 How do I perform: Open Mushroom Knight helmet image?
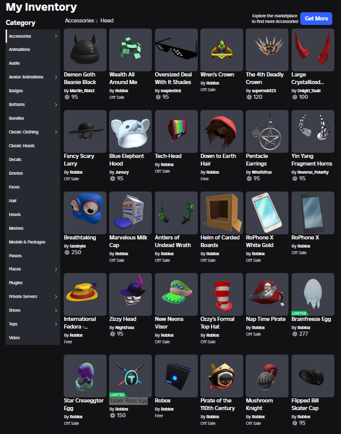pos(267,376)
